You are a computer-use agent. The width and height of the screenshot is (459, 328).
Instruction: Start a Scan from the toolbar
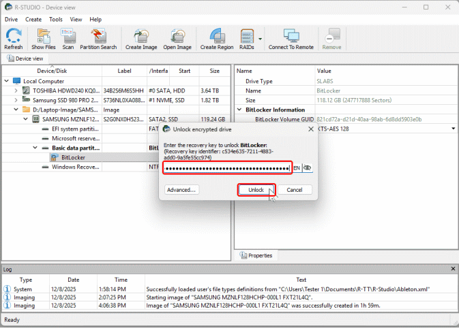click(68, 39)
